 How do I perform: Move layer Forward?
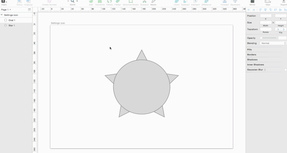pos(224,2)
